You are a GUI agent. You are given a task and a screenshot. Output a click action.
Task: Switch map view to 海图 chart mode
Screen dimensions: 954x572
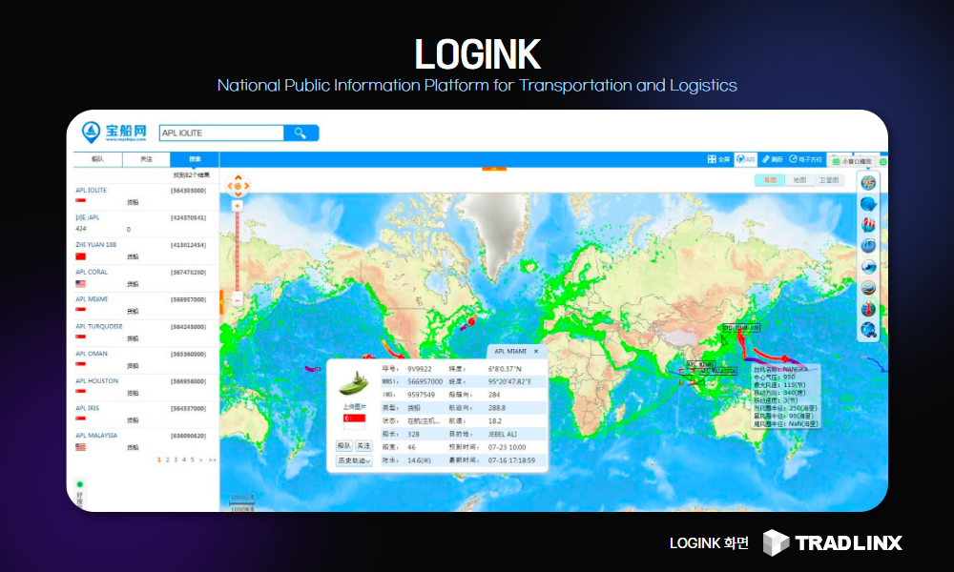click(x=770, y=180)
